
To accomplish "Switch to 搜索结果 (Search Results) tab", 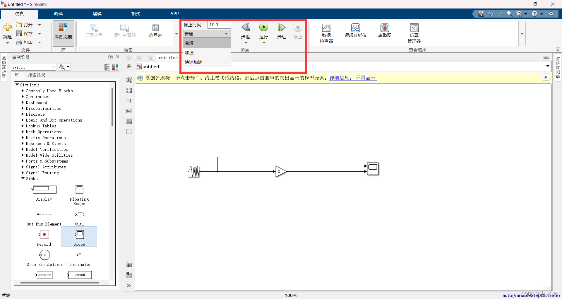I will (x=37, y=75).
